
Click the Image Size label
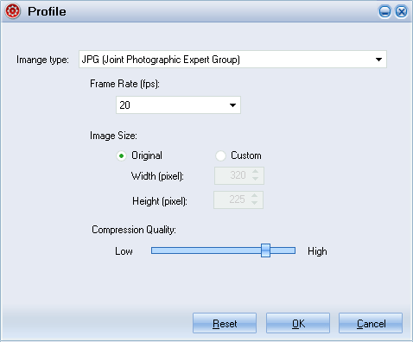coord(113,136)
